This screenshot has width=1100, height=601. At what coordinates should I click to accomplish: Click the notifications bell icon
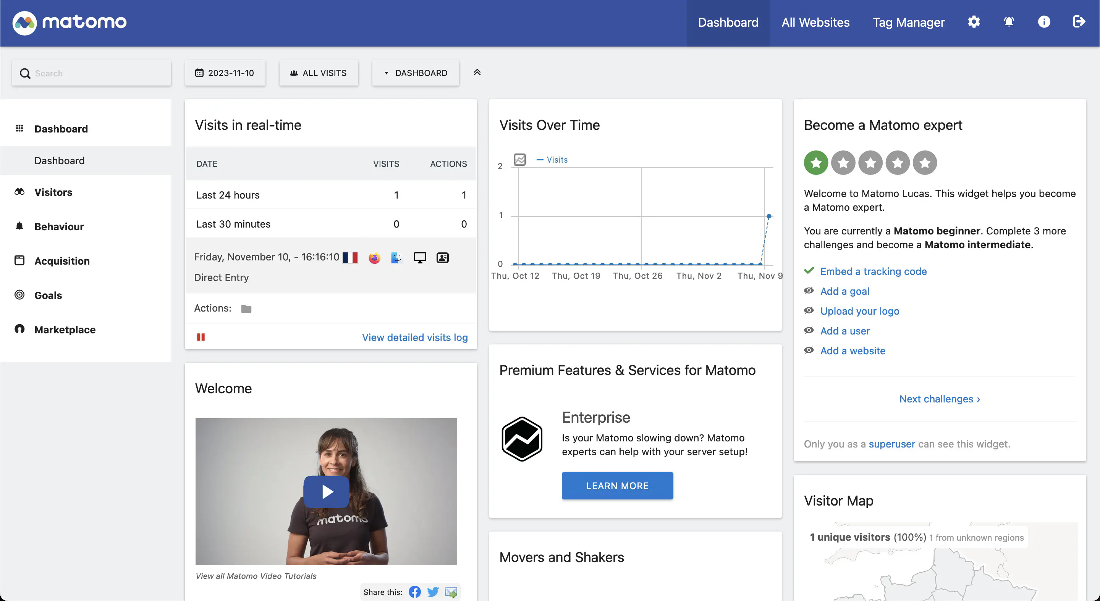[1008, 21]
